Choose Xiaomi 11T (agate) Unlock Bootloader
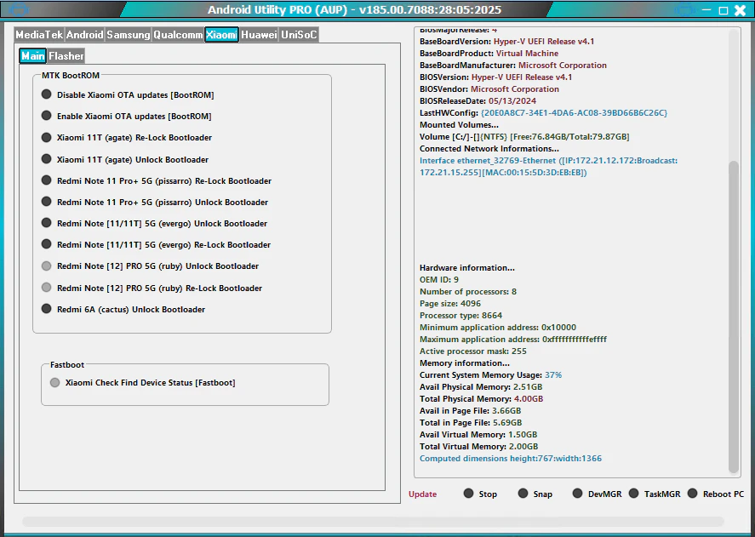755x537 pixels. [125, 159]
